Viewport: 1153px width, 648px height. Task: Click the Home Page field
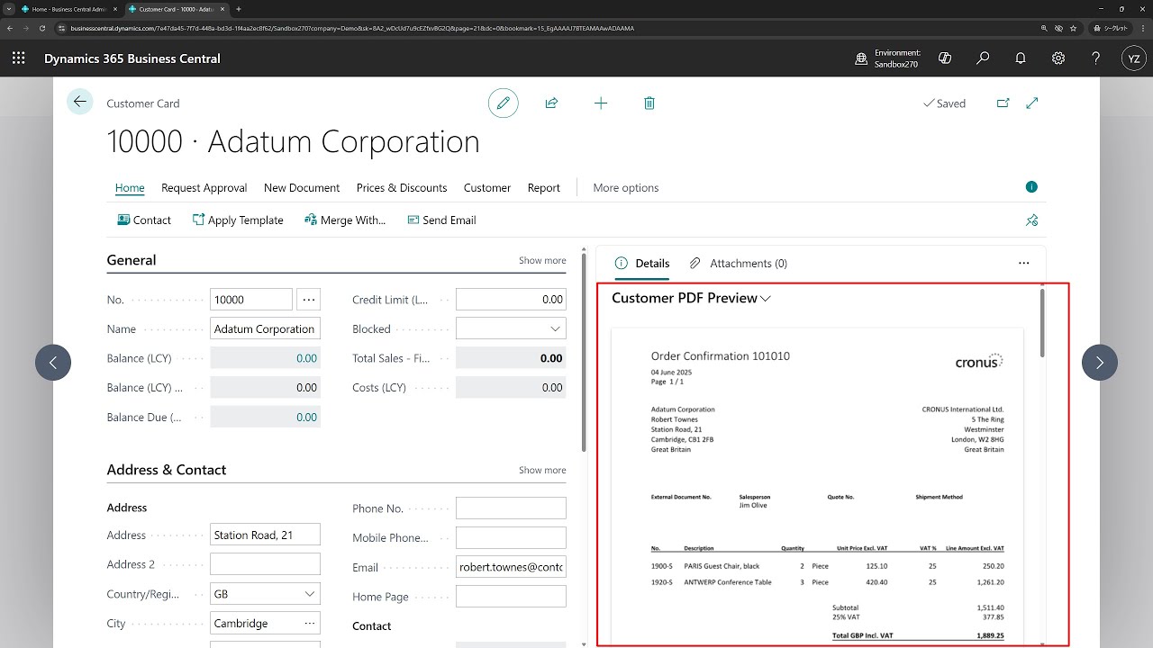[x=511, y=597]
